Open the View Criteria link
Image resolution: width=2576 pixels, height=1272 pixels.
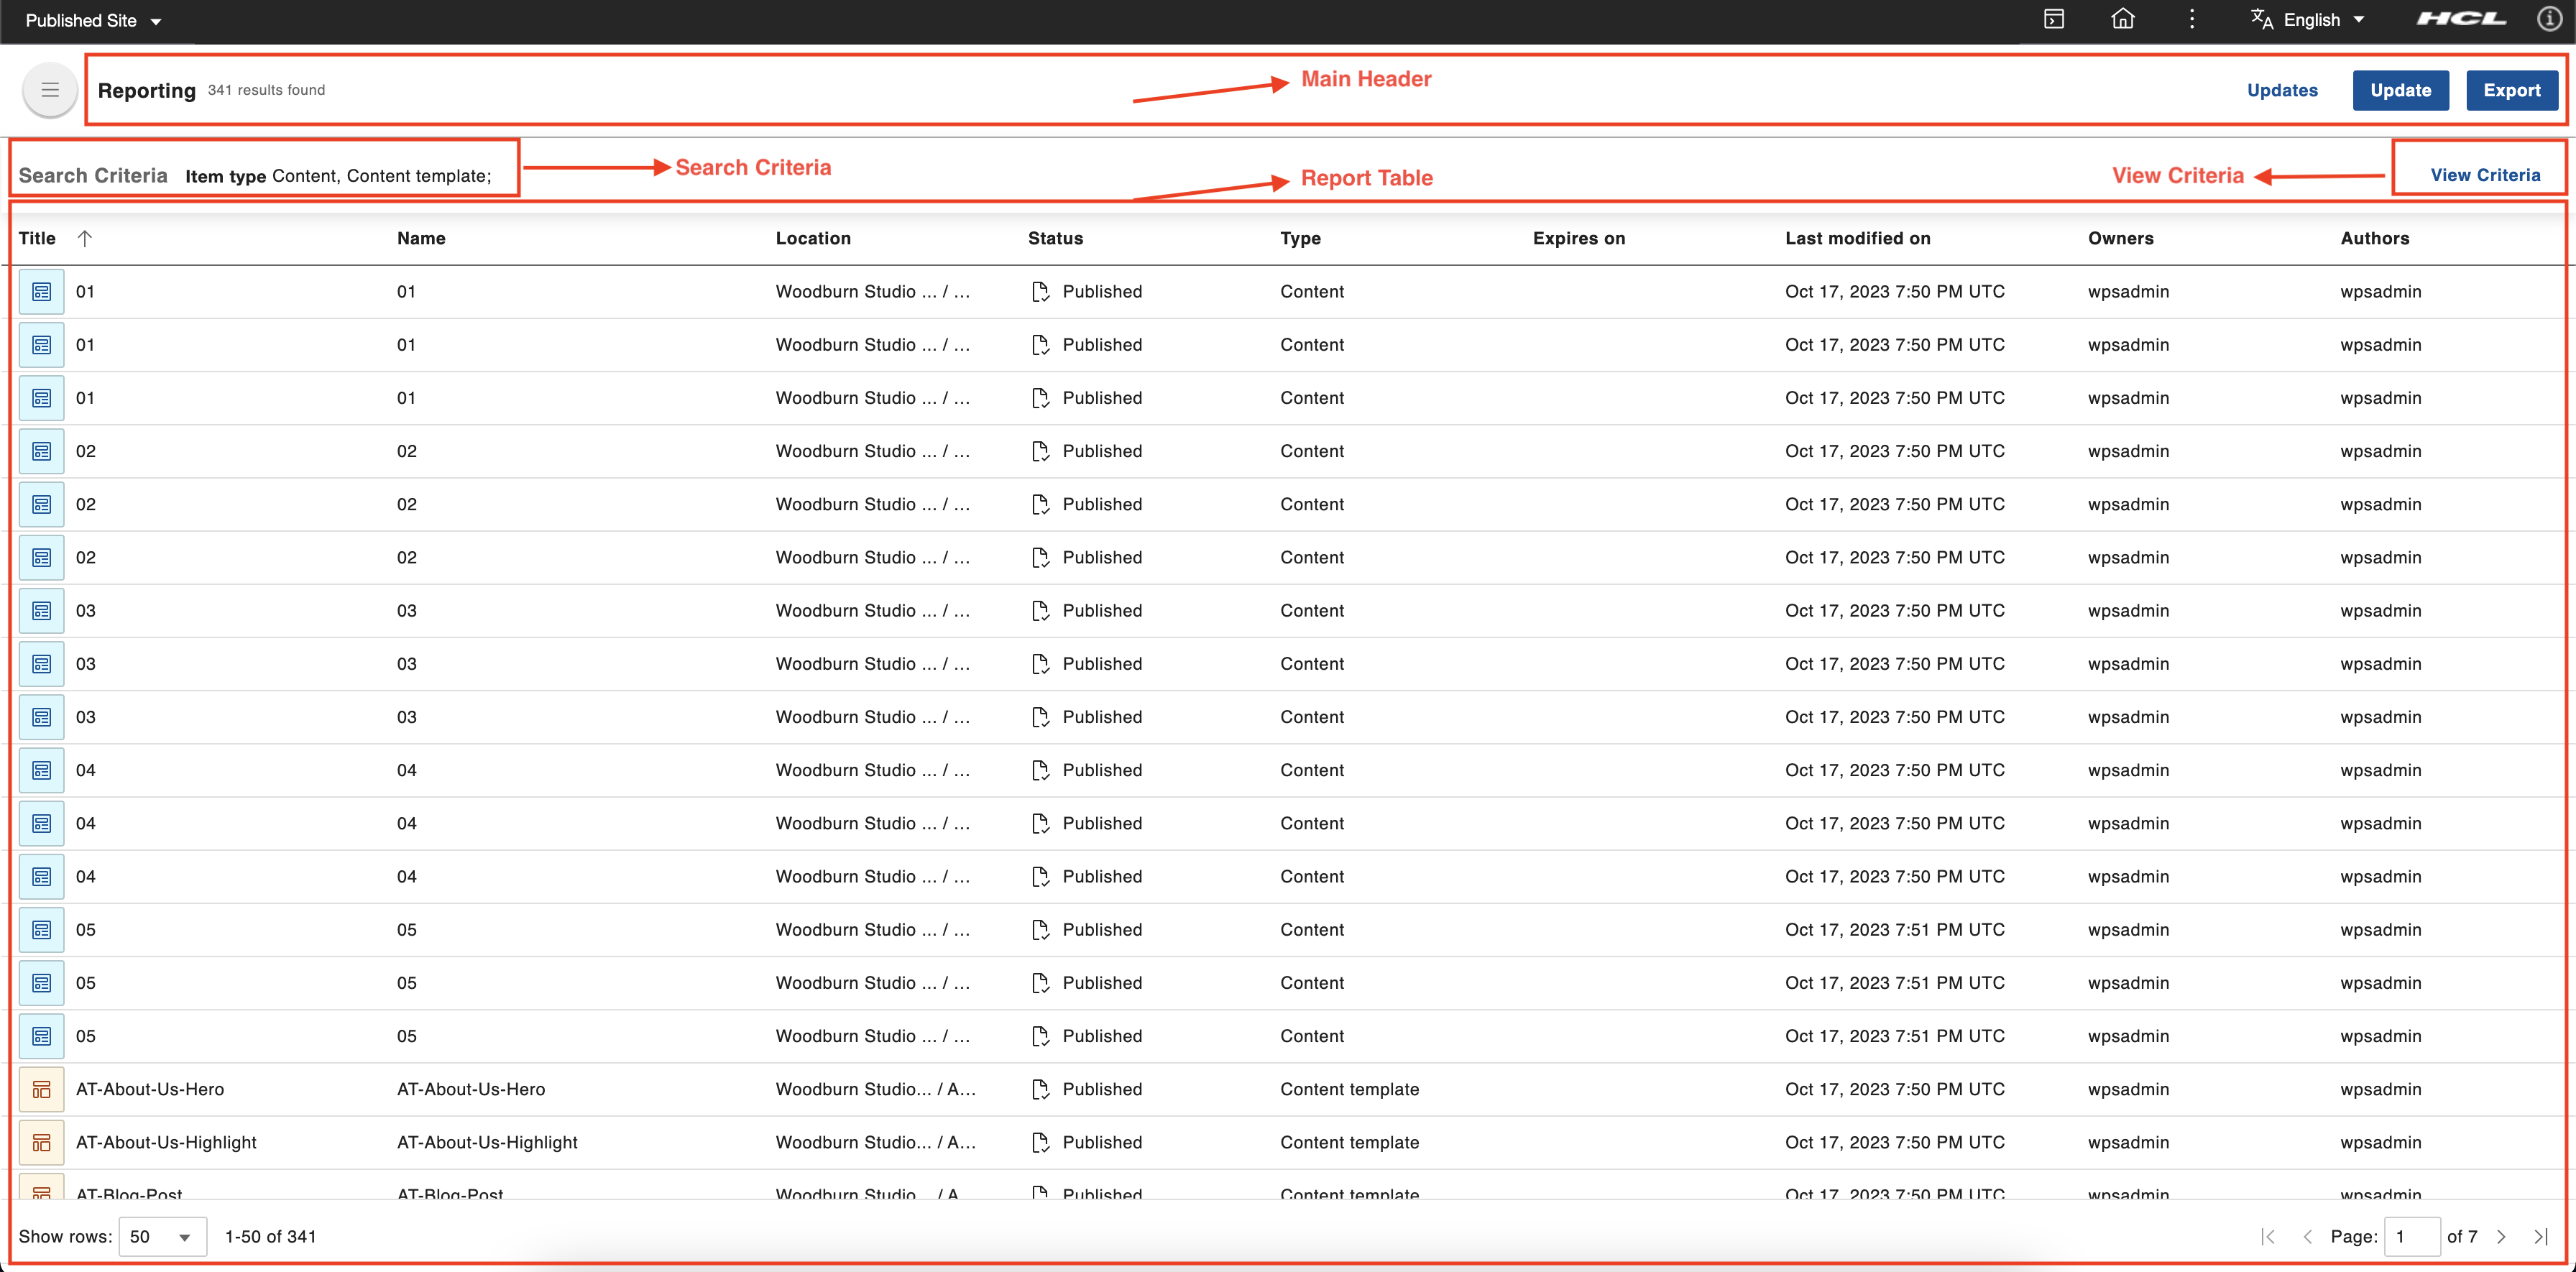[2485, 175]
